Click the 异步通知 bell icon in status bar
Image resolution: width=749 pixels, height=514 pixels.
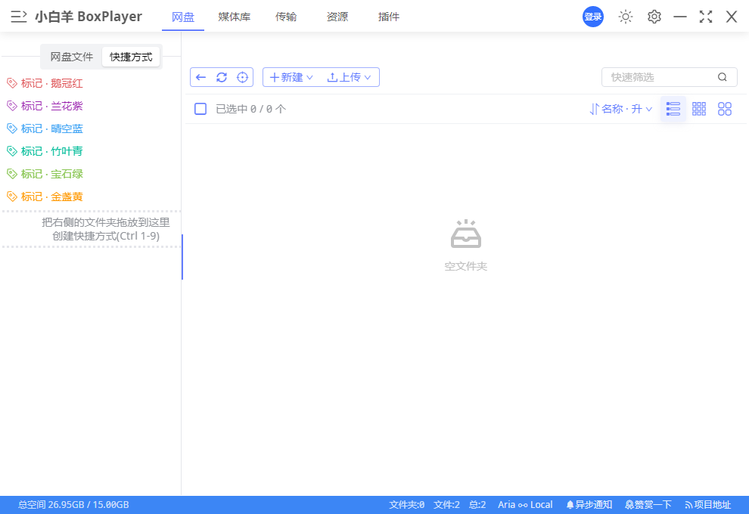589,504
